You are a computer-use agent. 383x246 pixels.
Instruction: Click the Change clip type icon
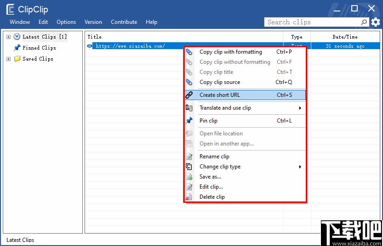click(189, 167)
